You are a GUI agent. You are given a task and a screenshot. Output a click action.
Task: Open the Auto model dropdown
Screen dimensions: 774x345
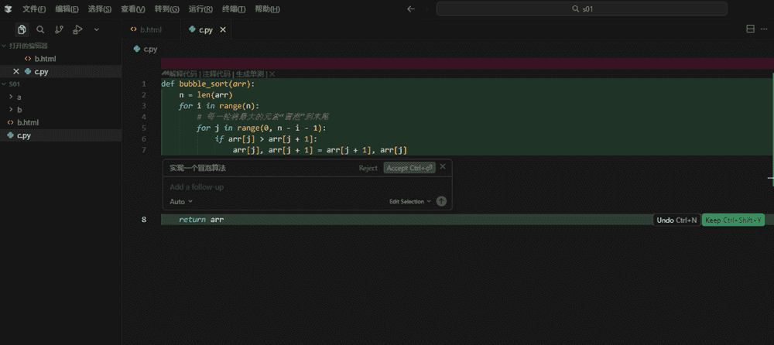pyautogui.click(x=181, y=201)
